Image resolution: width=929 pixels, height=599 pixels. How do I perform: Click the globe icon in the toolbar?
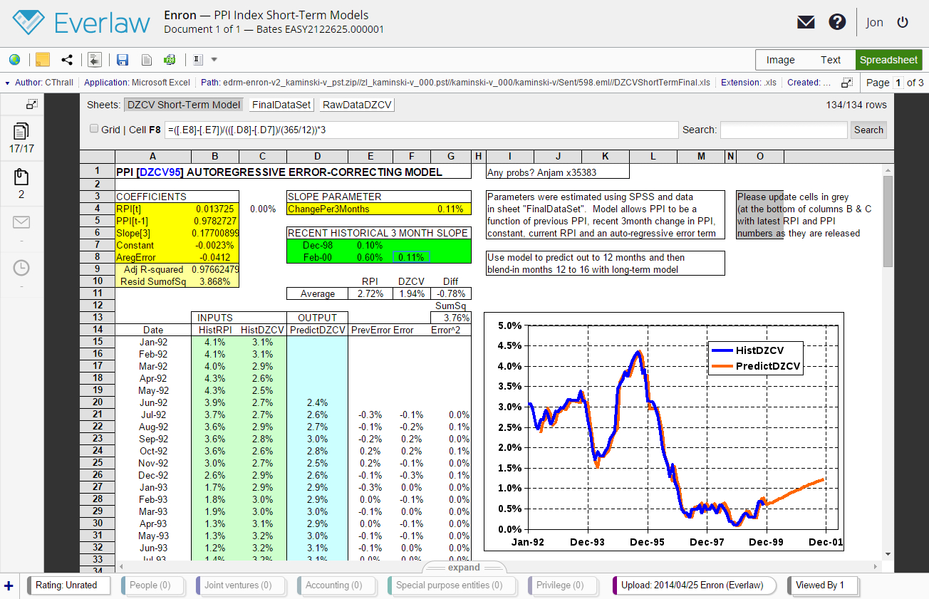(x=14, y=59)
